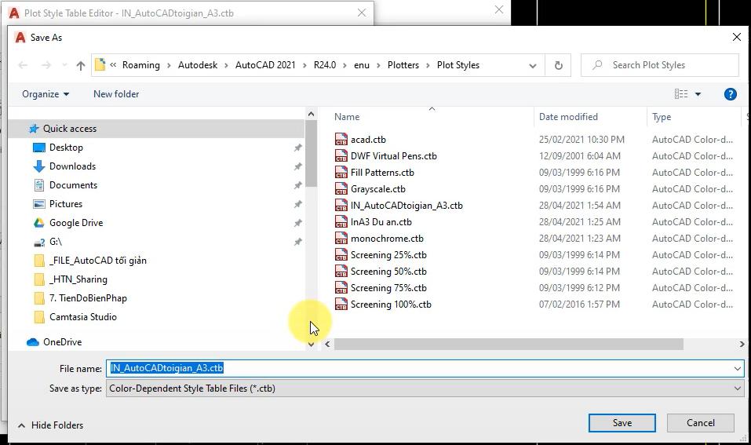Click the pin icon next to Desktop
This screenshot has width=751, height=445.
297,148
